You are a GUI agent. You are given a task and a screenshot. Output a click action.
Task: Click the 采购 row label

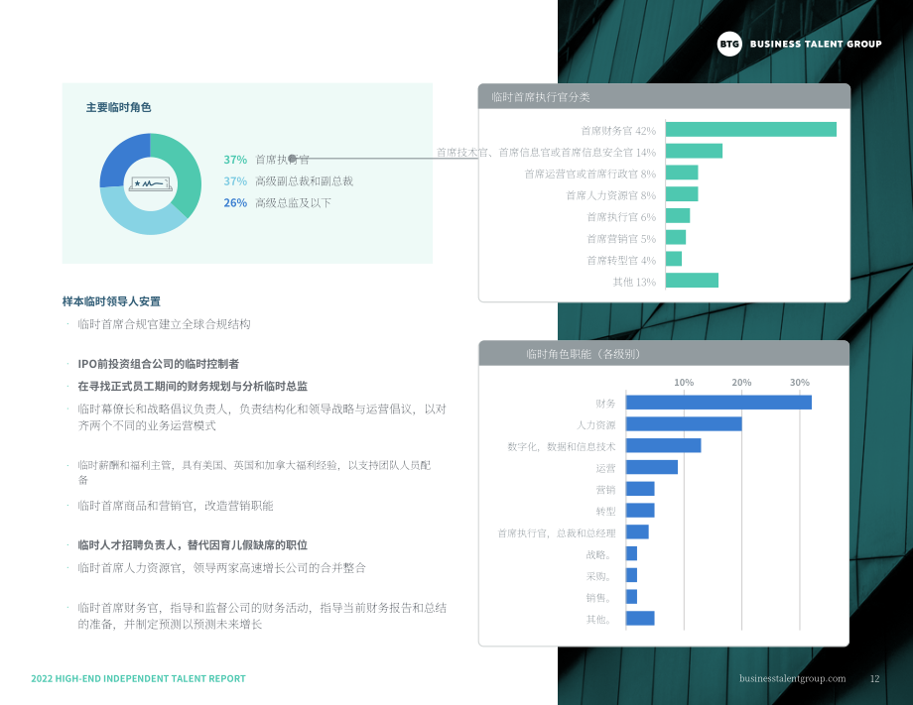pos(599,576)
